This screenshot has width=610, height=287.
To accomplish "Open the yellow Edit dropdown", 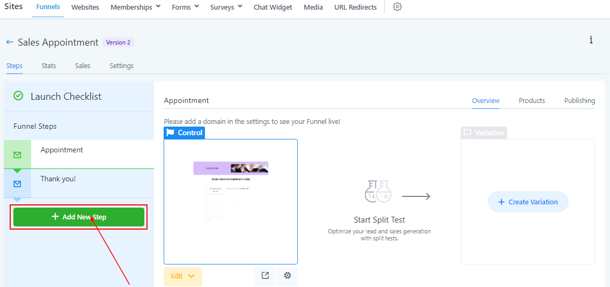I will [x=183, y=276].
